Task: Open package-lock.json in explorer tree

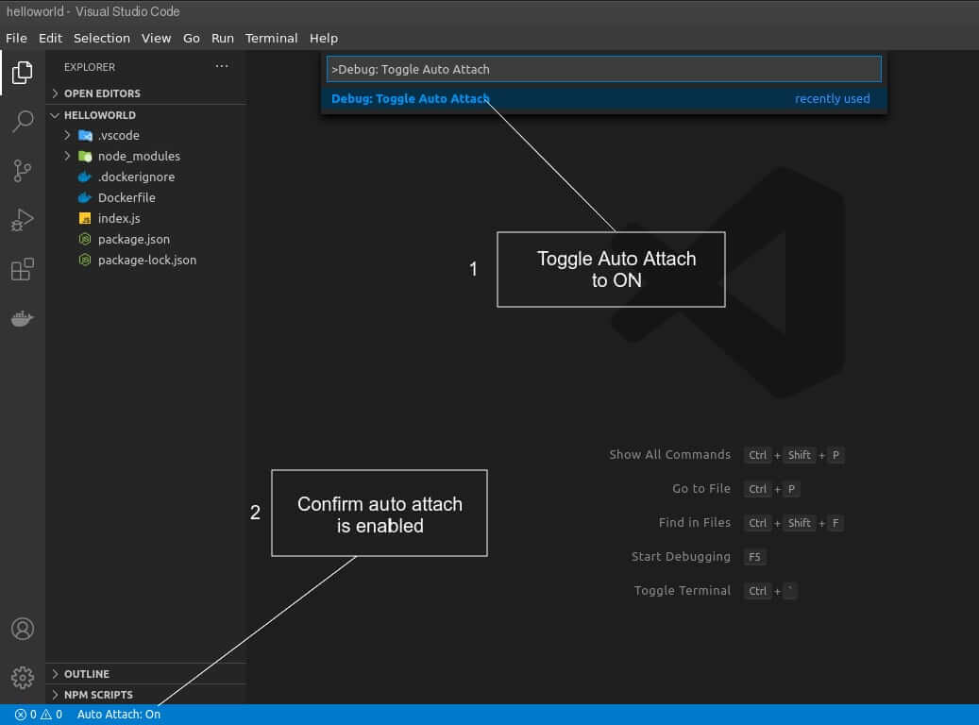Action: pyautogui.click(x=147, y=260)
